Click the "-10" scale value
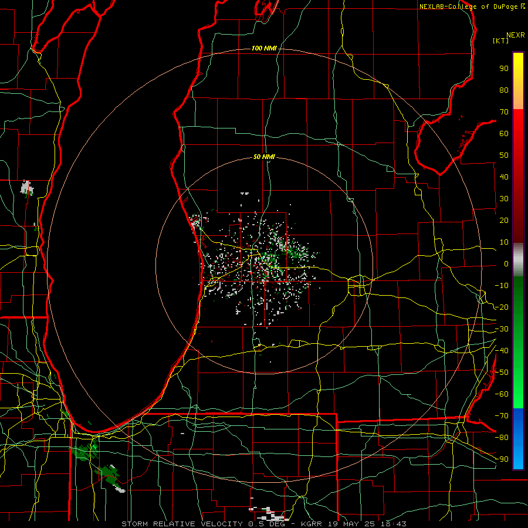528x528 pixels. click(502, 286)
